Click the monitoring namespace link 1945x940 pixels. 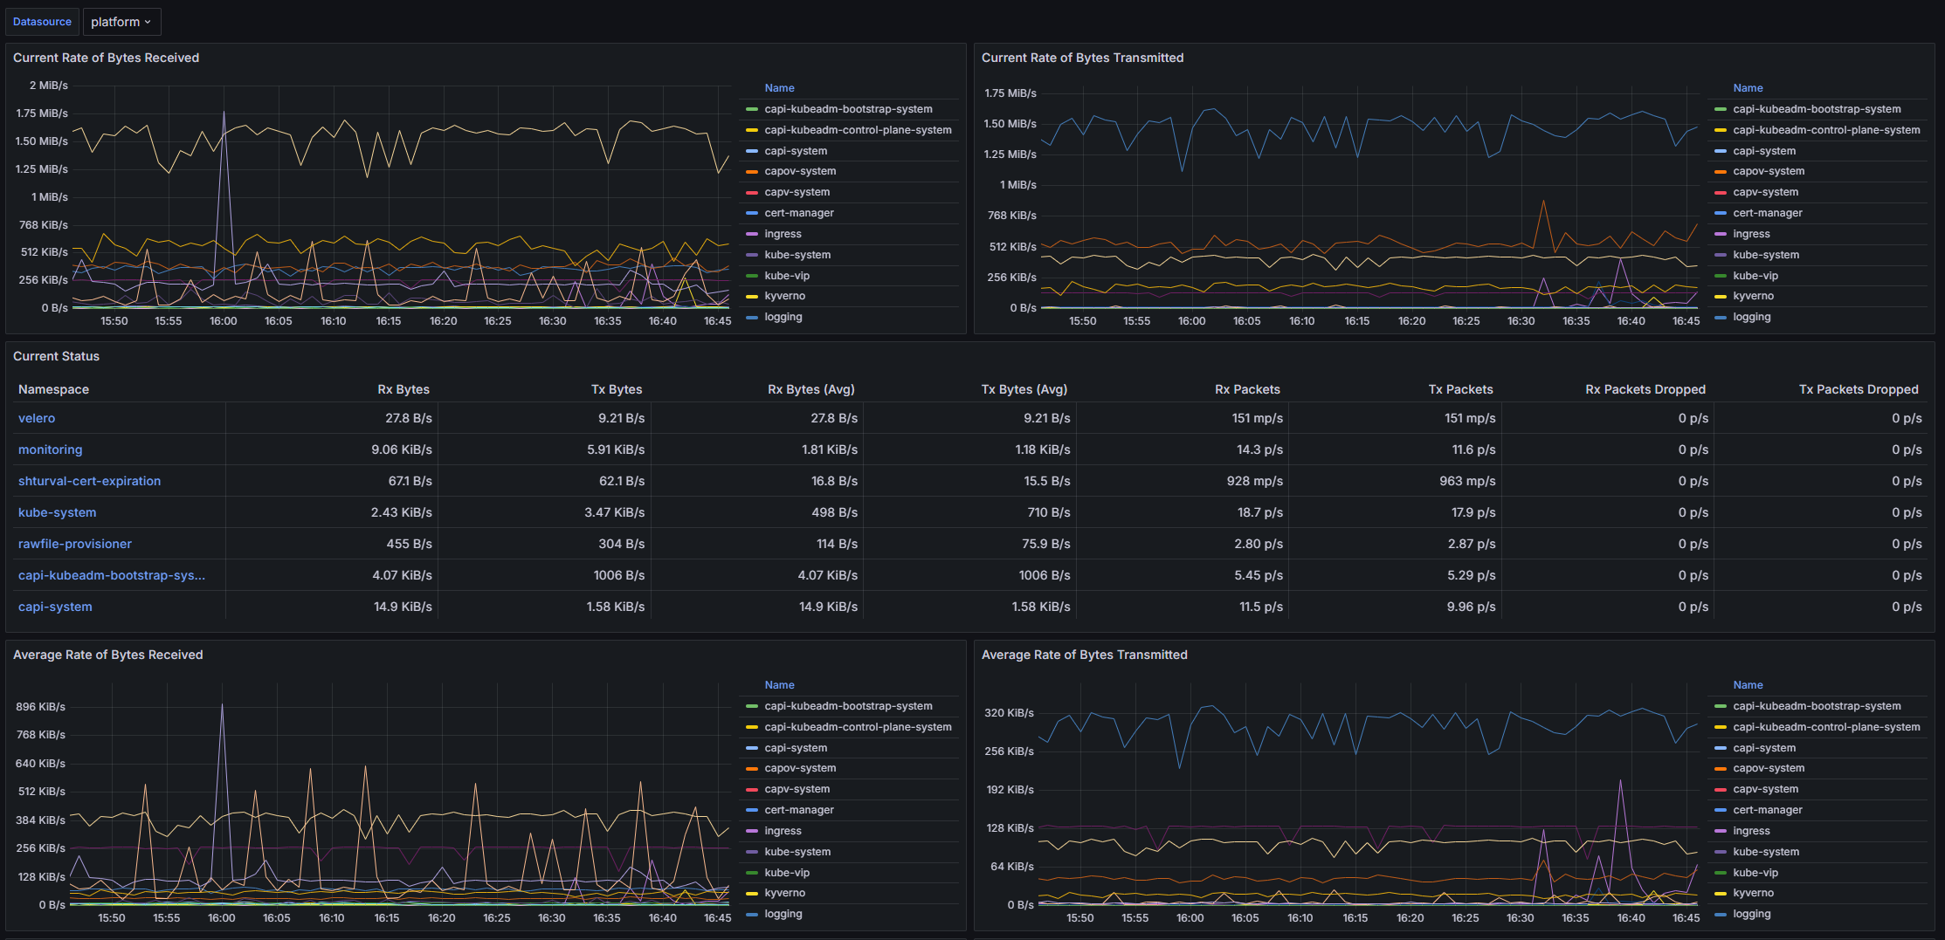[x=50, y=449]
